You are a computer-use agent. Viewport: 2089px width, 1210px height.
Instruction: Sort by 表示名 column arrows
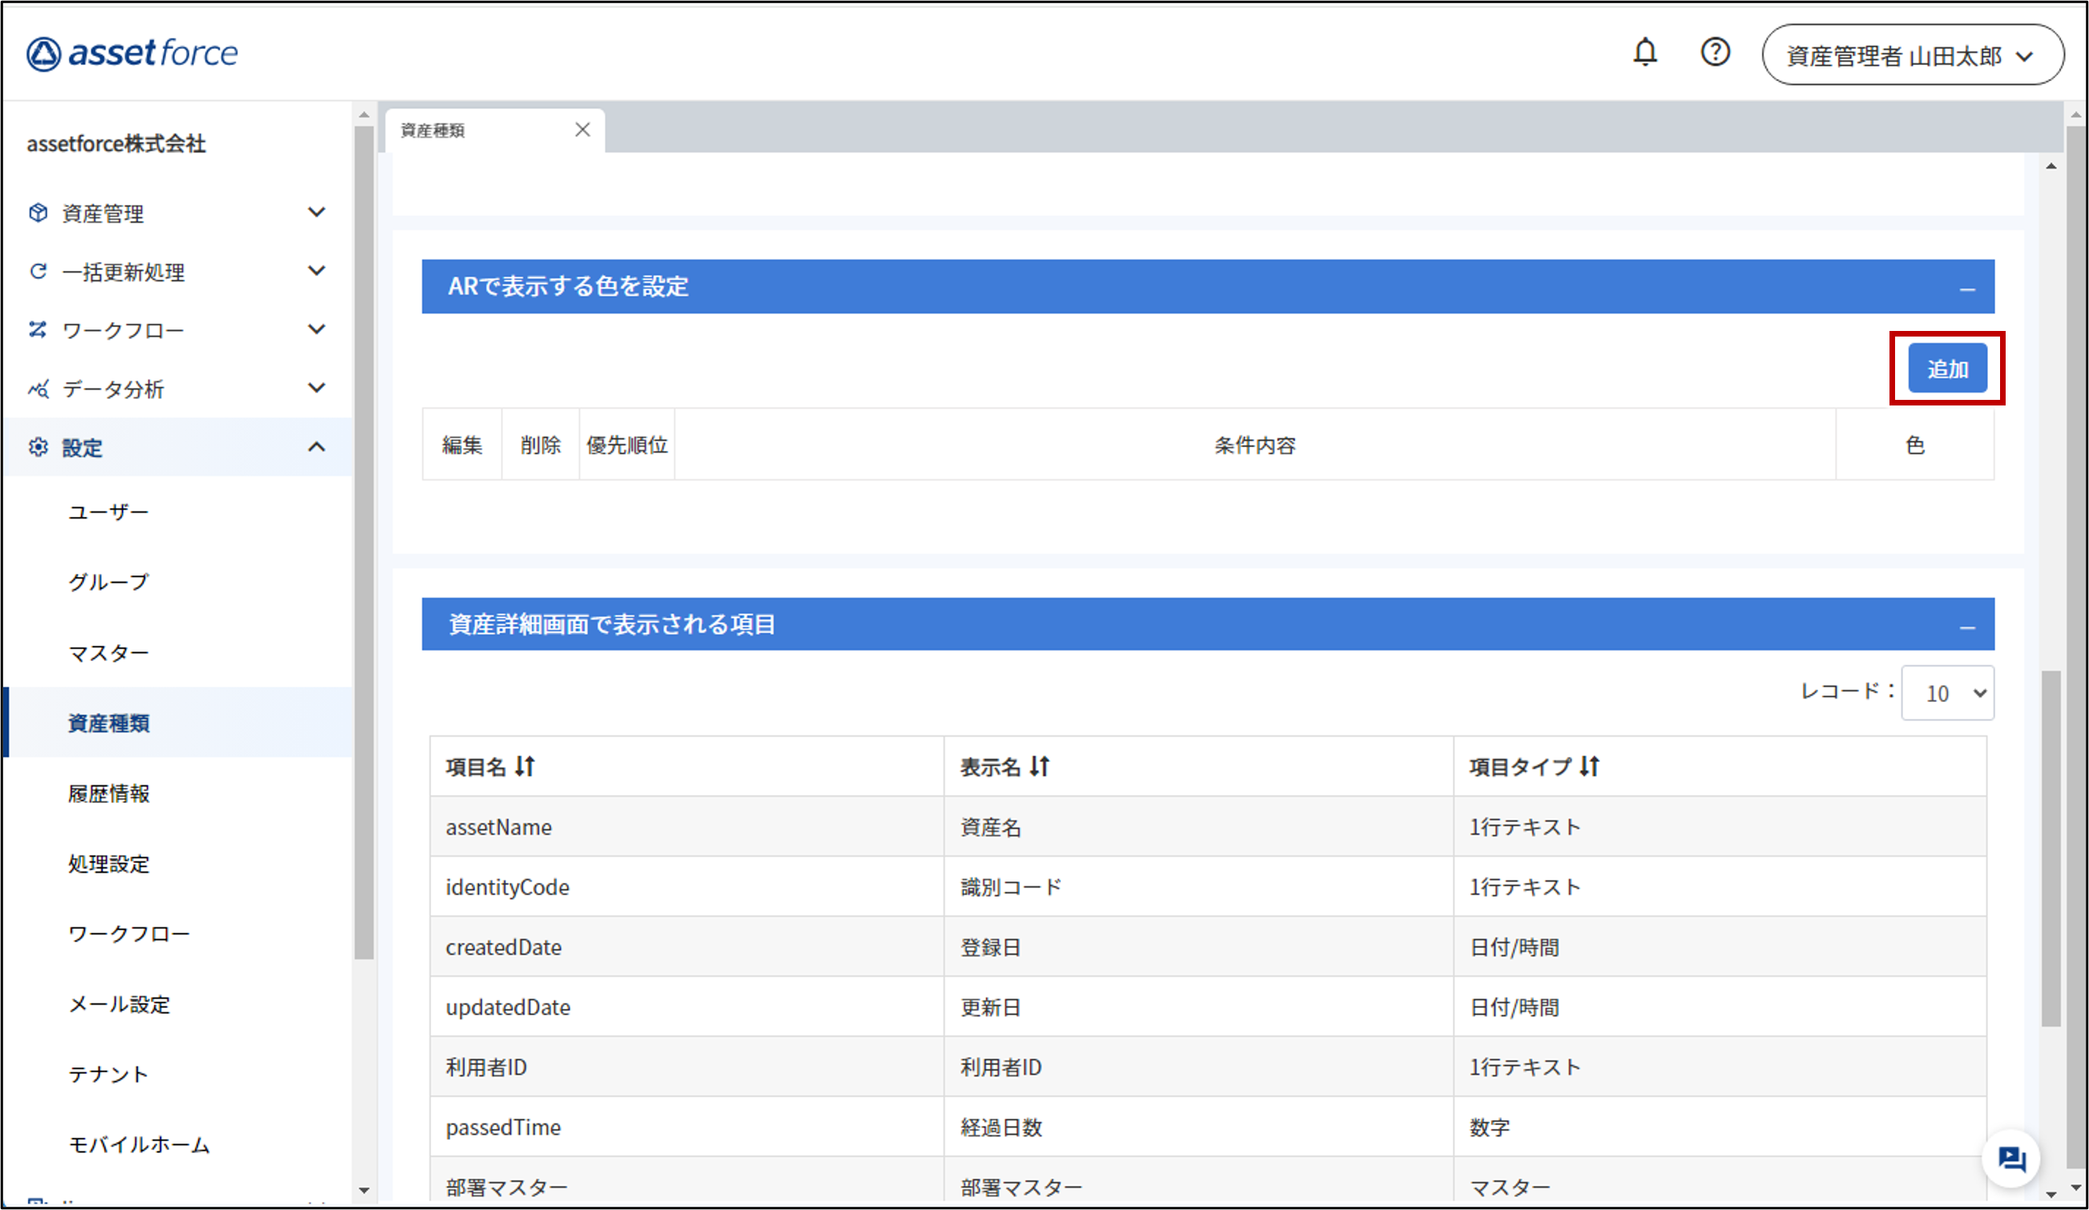point(1039,767)
